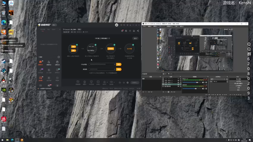Open microphone options arrow in companion bottom bar
The image size is (253, 142).
[107, 82]
